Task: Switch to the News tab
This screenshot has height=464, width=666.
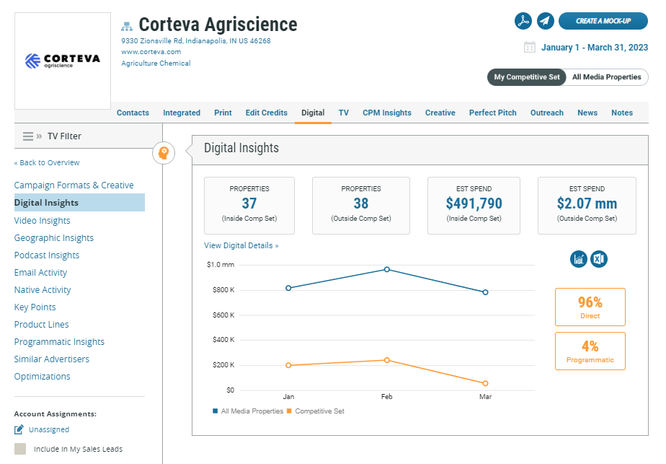Action: click(x=587, y=113)
